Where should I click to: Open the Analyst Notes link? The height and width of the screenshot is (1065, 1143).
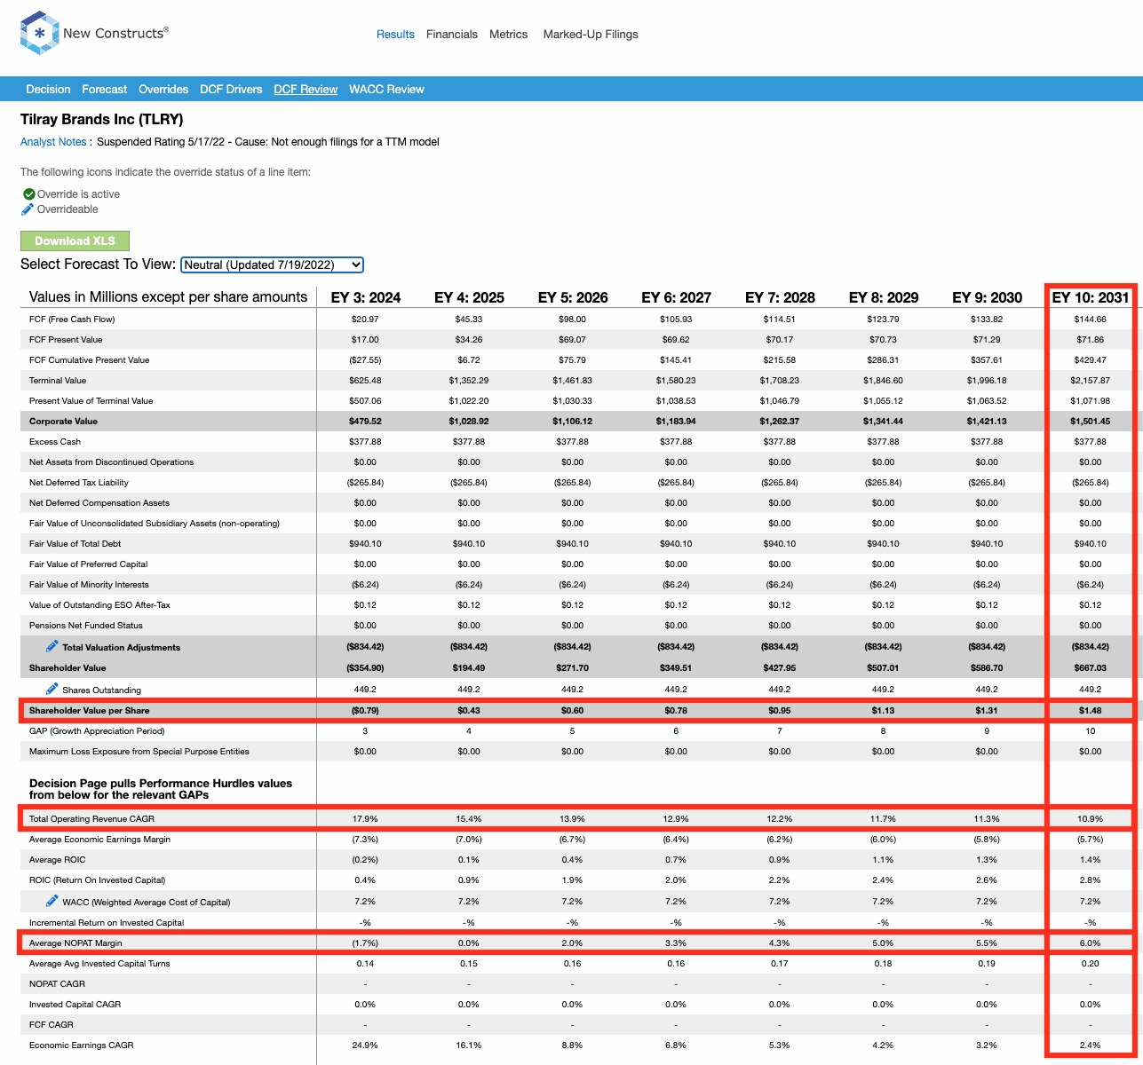click(53, 142)
